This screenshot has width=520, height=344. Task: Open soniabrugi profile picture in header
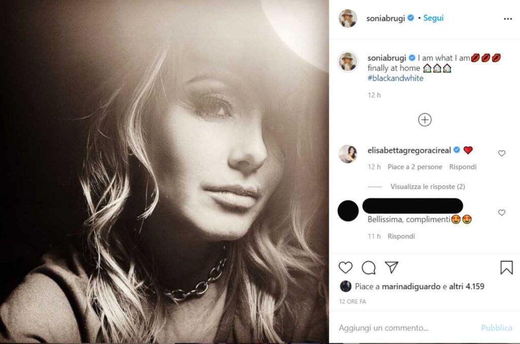tap(348, 18)
